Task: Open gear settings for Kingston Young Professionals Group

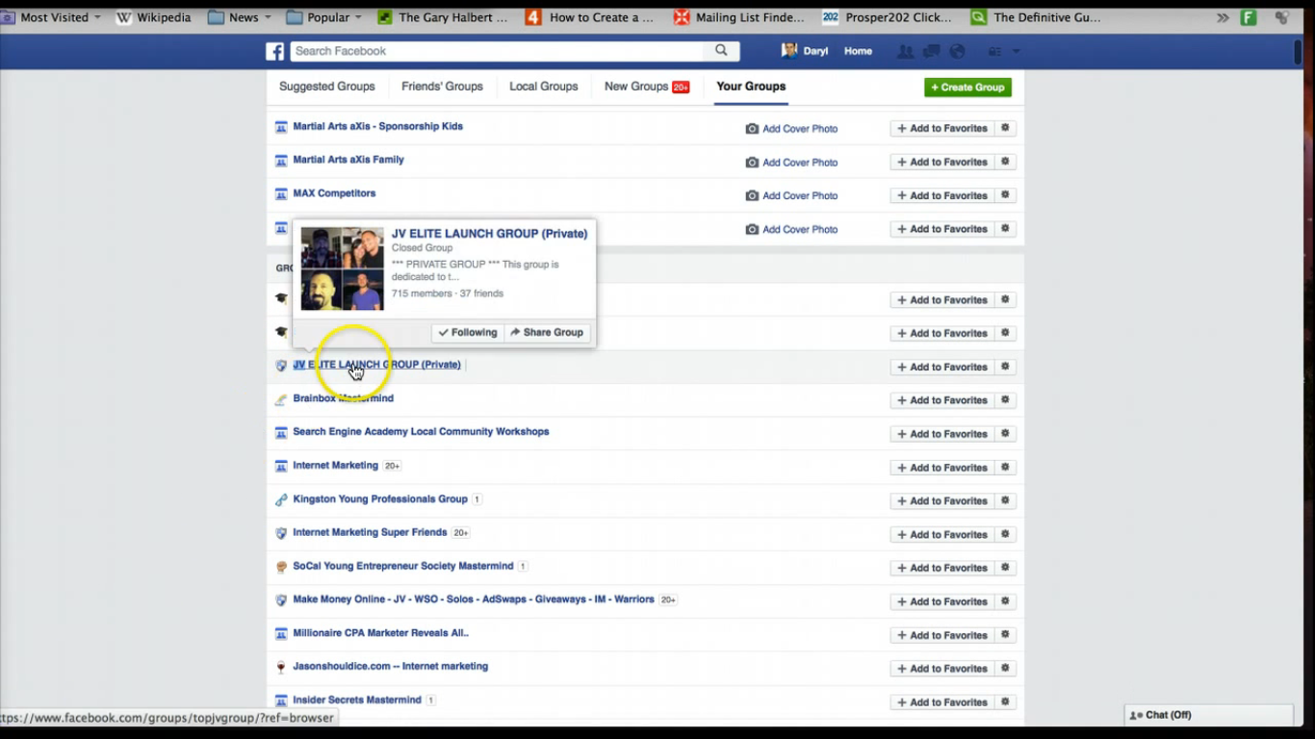Action: [x=1005, y=501]
